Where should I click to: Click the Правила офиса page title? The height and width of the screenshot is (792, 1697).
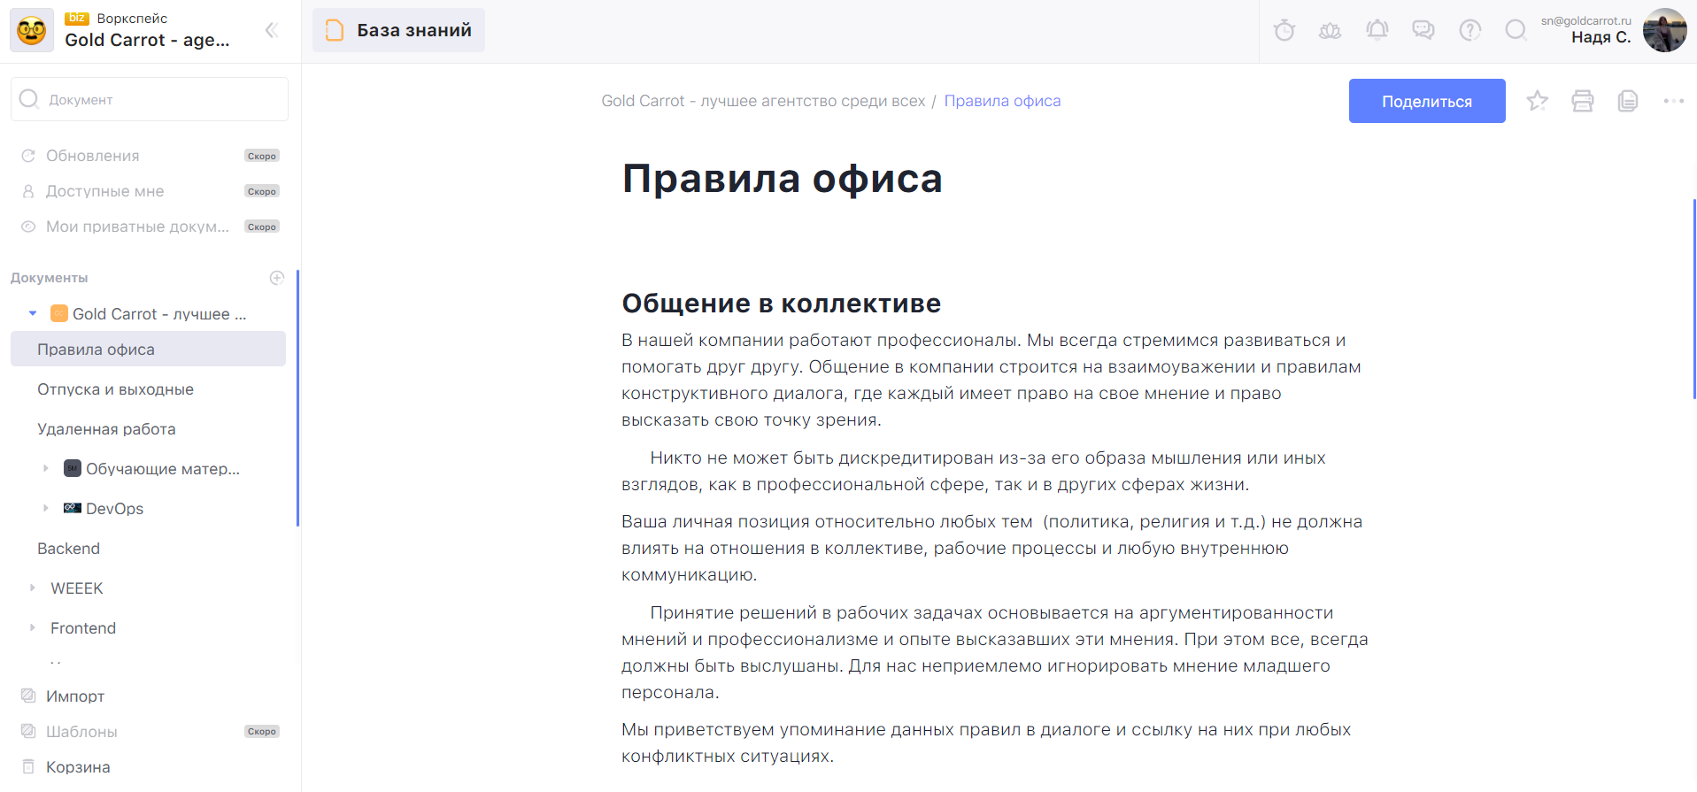click(x=782, y=179)
